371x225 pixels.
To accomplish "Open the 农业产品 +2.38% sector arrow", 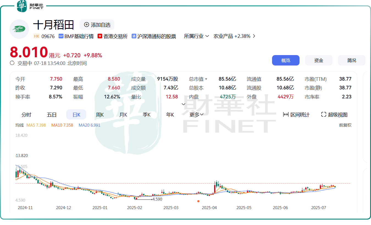I will point(254,36).
